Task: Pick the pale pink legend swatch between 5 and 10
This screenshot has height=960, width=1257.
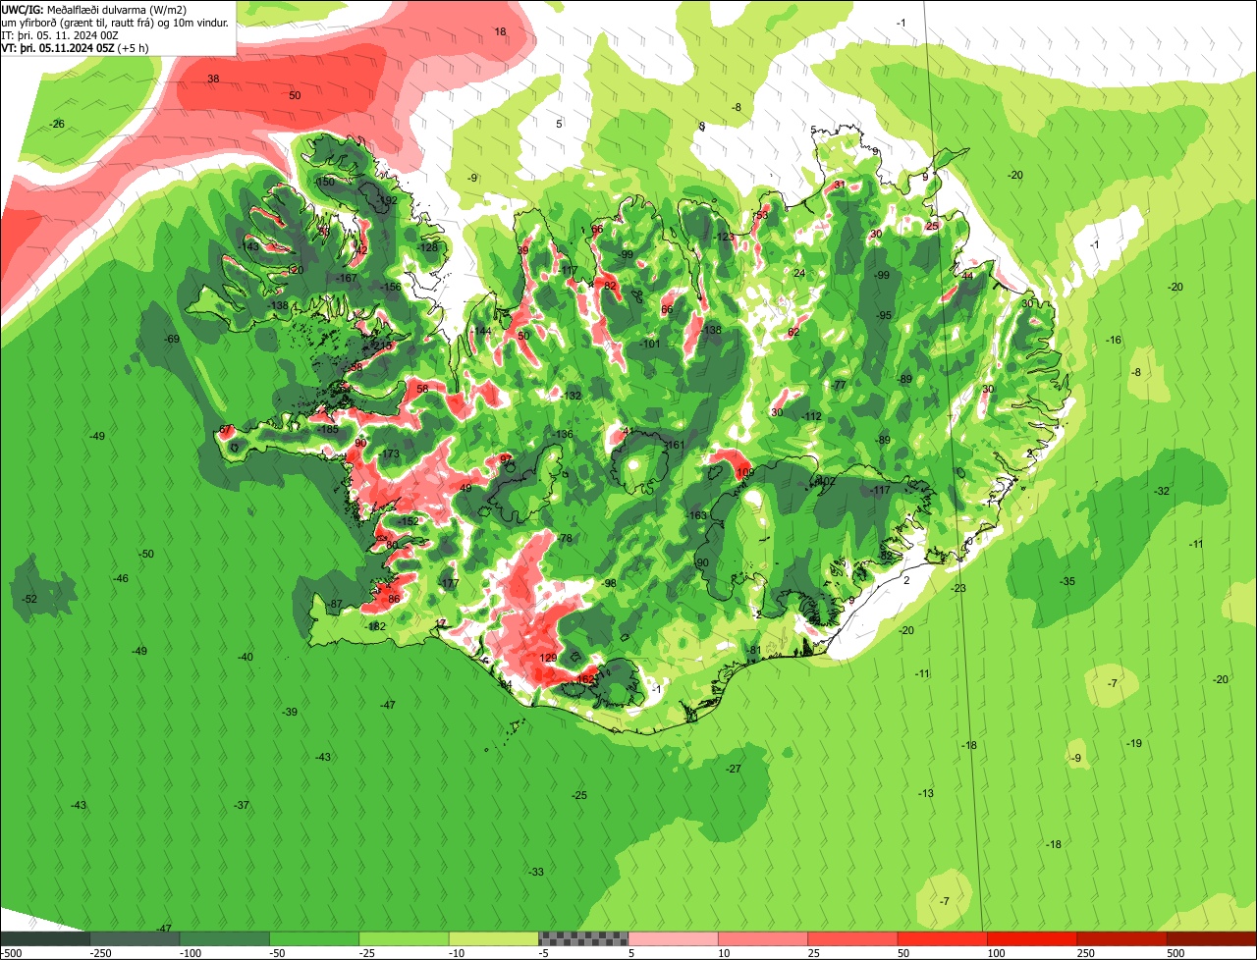Action: click(x=673, y=938)
